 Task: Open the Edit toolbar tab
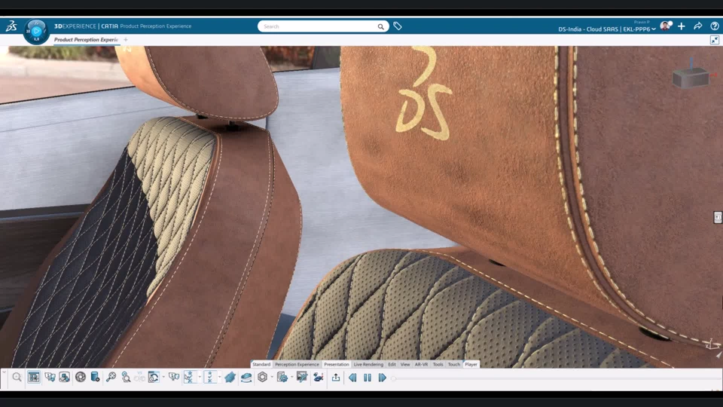coord(392,365)
